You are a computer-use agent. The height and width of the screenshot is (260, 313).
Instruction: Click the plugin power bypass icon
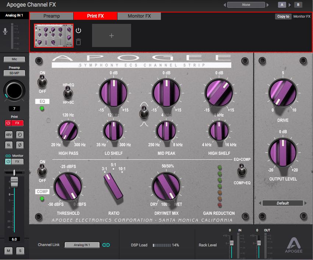(78, 30)
